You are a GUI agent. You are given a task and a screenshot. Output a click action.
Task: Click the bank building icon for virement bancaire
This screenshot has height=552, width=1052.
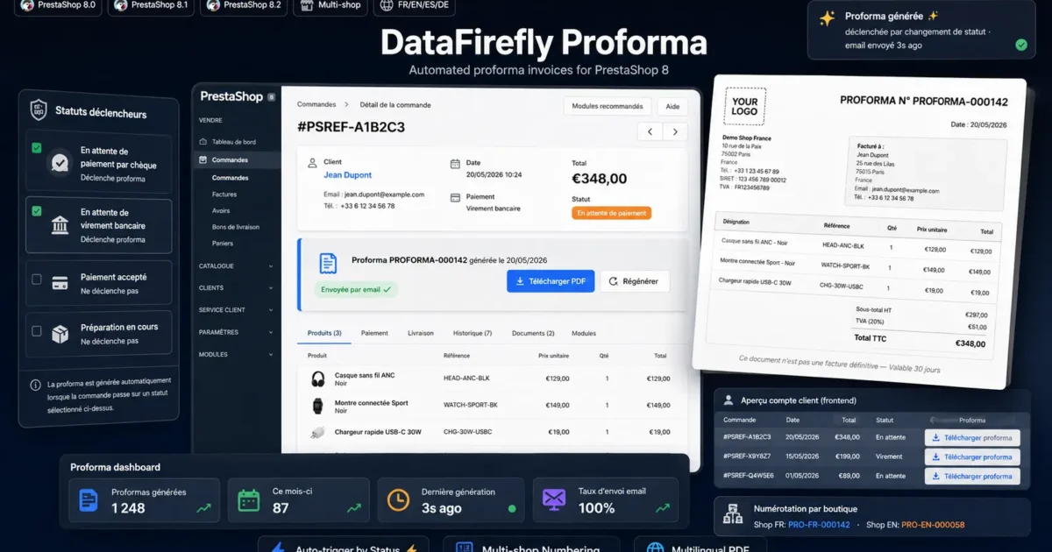point(60,225)
